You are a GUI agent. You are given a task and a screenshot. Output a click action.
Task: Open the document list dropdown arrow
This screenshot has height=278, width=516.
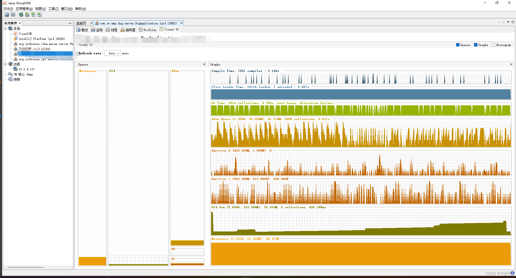508,22
